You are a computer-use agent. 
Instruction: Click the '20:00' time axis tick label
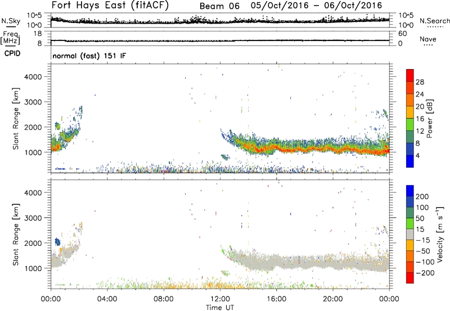tap(332, 299)
